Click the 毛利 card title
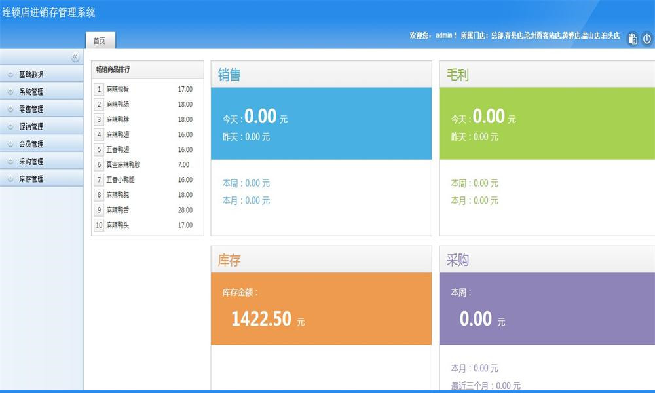Screen dimensions: 655x393 click(x=457, y=75)
